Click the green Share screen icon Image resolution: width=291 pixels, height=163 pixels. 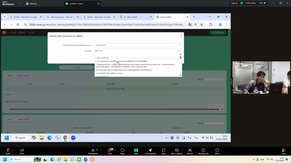pyautogui.click(x=136, y=150)
